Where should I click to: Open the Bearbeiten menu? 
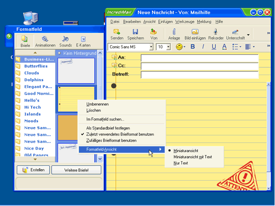pyautogui.click(x=132, y=22)
